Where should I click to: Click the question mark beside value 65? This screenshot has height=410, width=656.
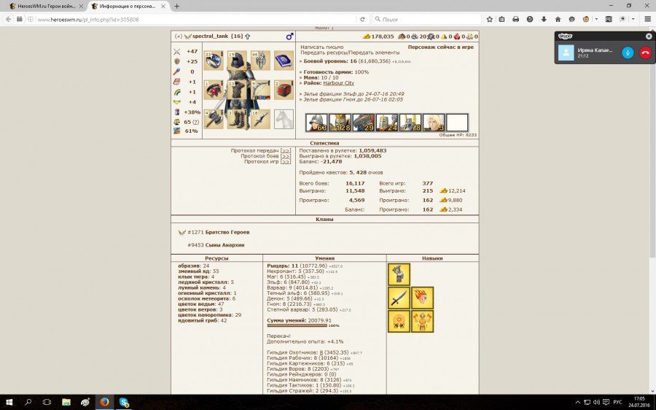coord(195,122)
